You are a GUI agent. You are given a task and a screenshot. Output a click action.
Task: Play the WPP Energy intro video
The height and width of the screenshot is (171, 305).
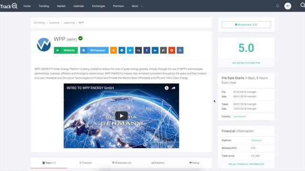coord(122,116)
